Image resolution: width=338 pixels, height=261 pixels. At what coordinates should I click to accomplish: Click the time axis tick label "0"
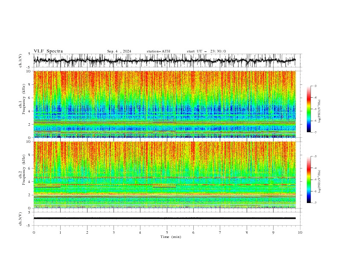click(34, 232)
